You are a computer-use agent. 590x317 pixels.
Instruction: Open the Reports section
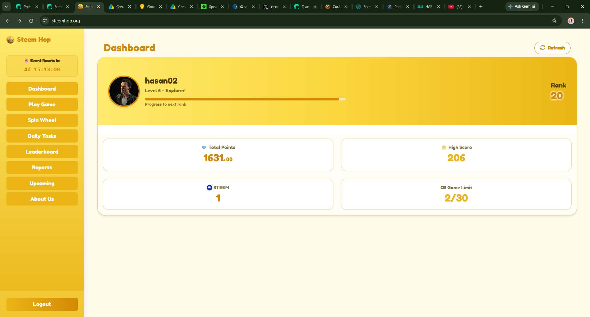42,167
